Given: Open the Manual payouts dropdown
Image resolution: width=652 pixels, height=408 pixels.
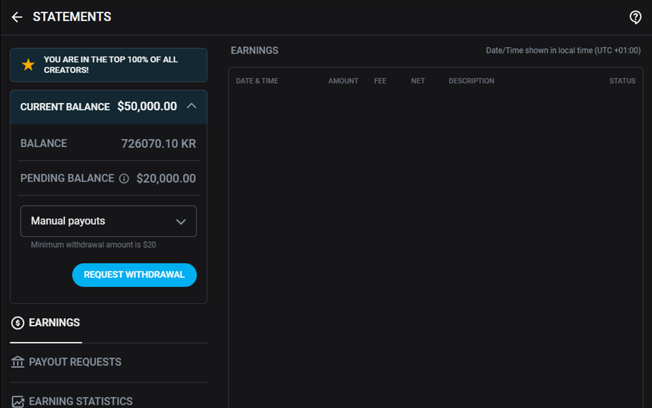Looking at the screenshot, I should [108, 221].
